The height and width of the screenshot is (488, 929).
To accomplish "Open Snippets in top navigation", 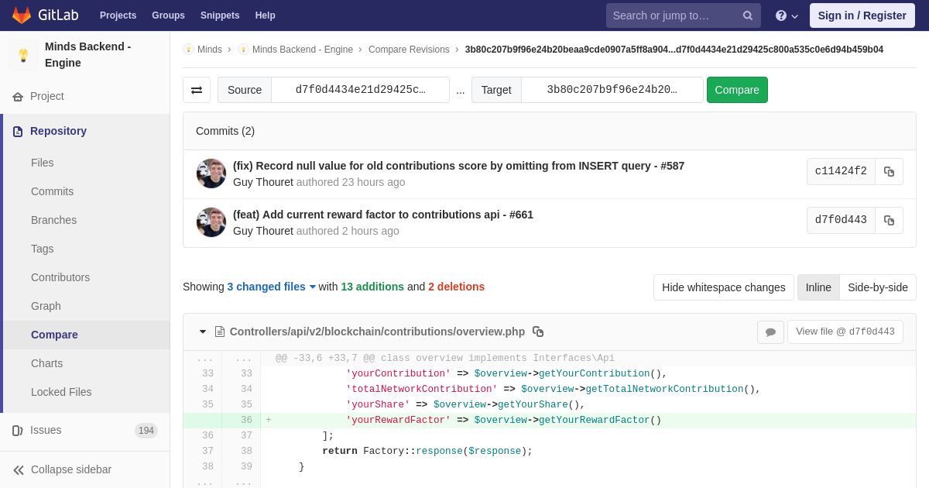I will [x=220, y=15].
